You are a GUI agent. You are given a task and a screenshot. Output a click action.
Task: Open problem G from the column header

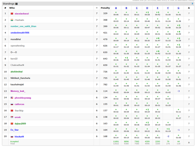pos(178,8)
